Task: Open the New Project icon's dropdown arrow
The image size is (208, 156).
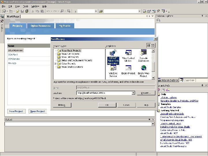Action: [7, 11]
